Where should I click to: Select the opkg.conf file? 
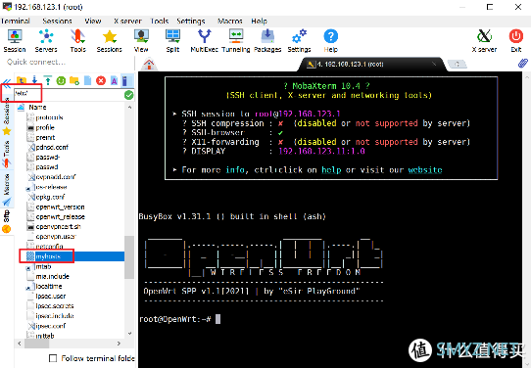(50, 197)
